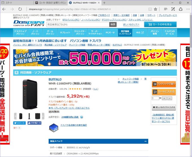Open the PCパーツ navigation tab
Screen dimensions: 192x157
[110, 33]
